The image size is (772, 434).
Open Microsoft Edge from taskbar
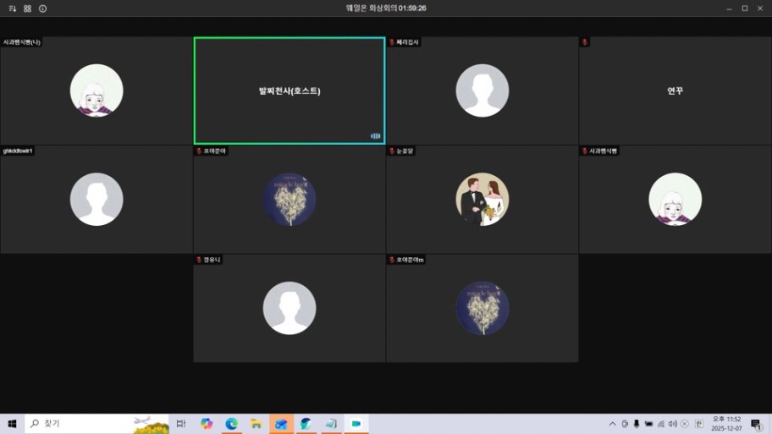(x=231, y=424)
